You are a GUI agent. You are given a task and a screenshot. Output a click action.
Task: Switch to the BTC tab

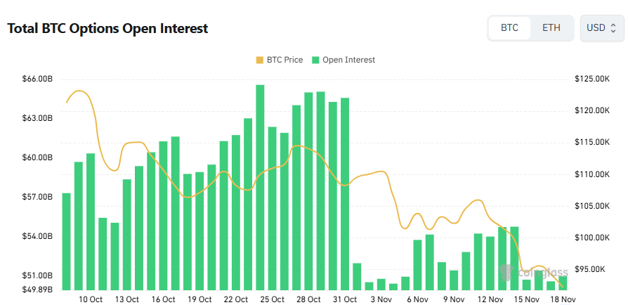click(x=509, y=28)
